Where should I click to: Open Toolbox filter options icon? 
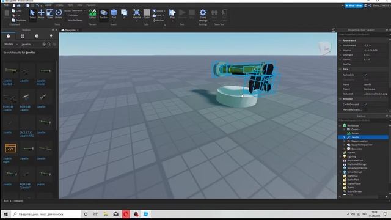click(x=54, y=44)
